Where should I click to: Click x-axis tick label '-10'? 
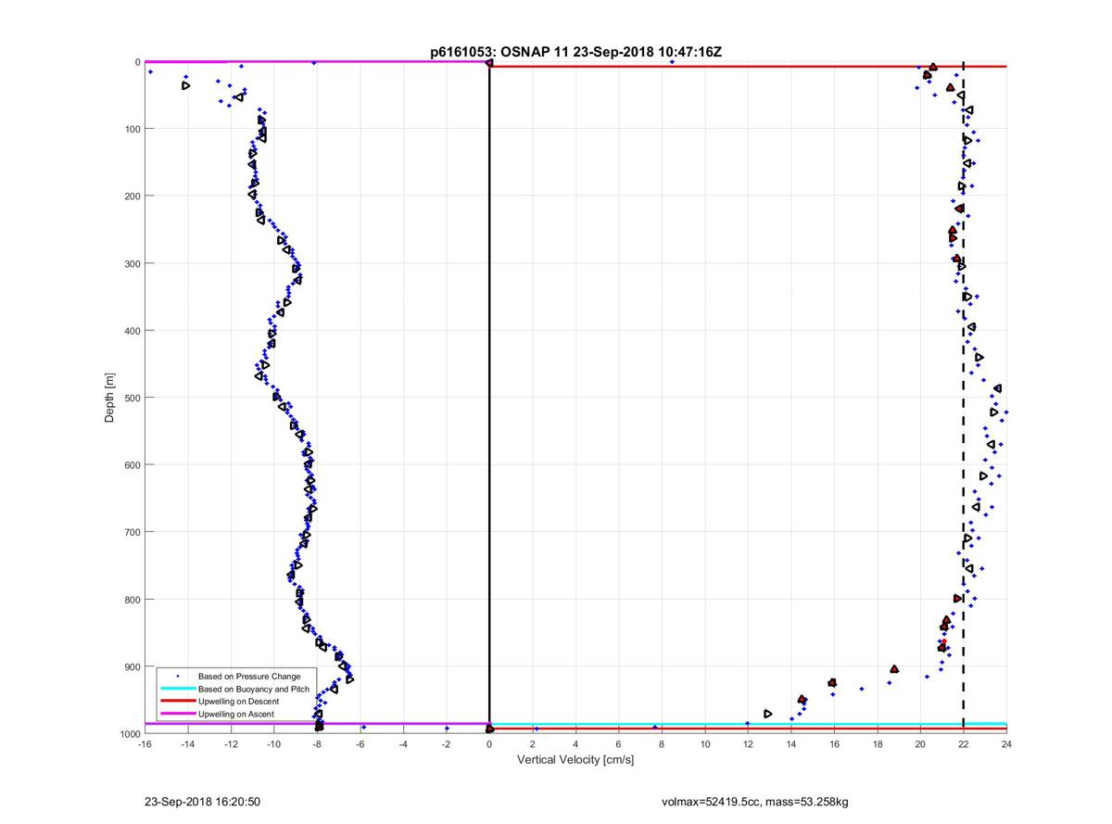[274, 743]
